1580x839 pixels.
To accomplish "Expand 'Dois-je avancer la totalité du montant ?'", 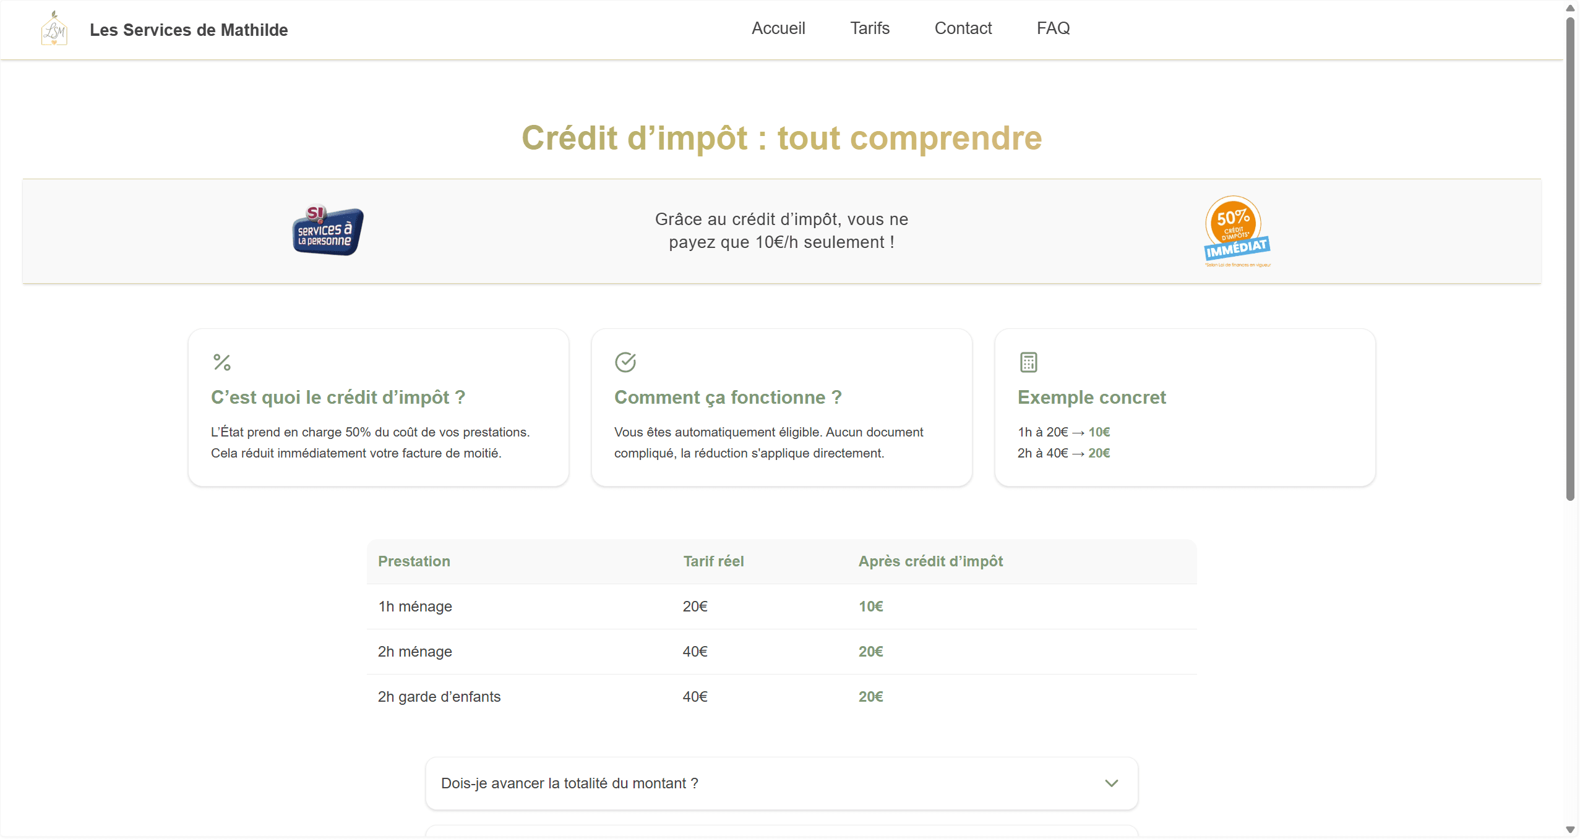I will point(569,783).
